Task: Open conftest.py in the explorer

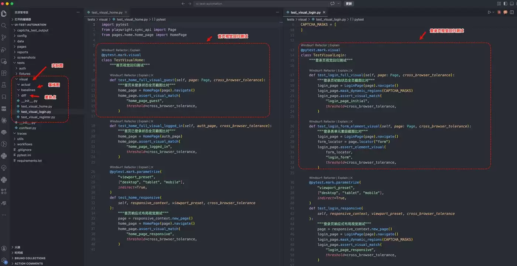Action: (x=28, y=128)
